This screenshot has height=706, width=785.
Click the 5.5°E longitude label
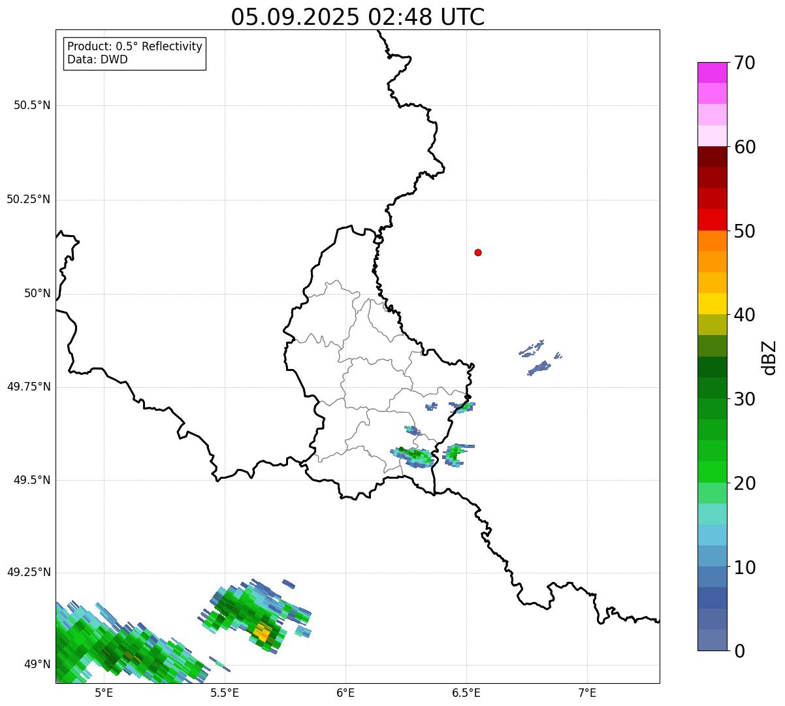click(225, 692)
